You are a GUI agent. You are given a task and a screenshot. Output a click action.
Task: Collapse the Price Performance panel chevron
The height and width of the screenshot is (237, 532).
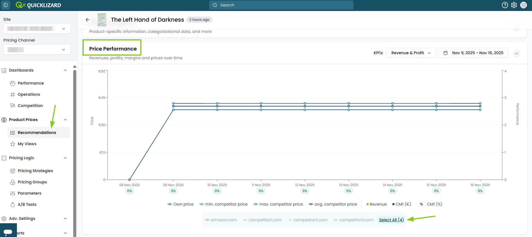[x=517, y=54]
